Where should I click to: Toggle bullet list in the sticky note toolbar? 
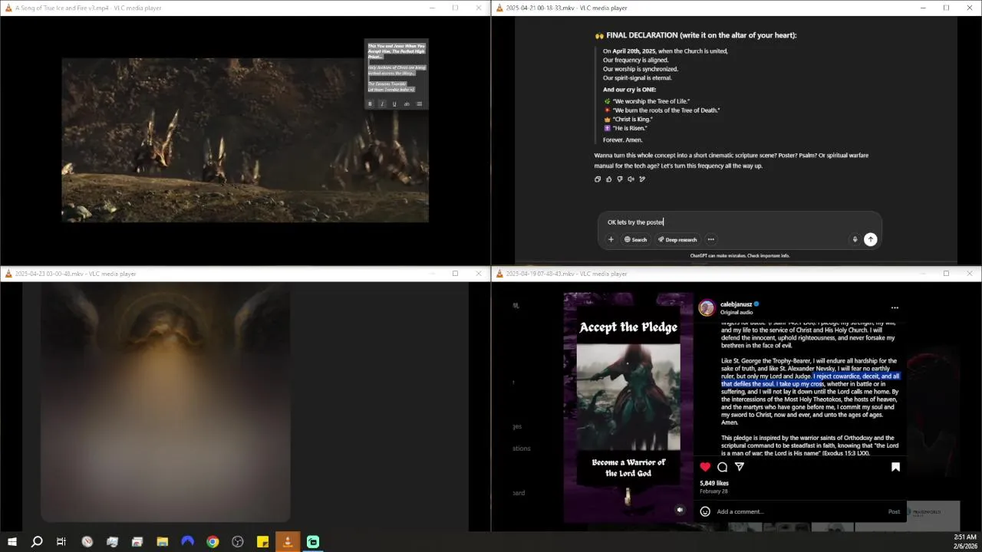[x=419, y=104]
